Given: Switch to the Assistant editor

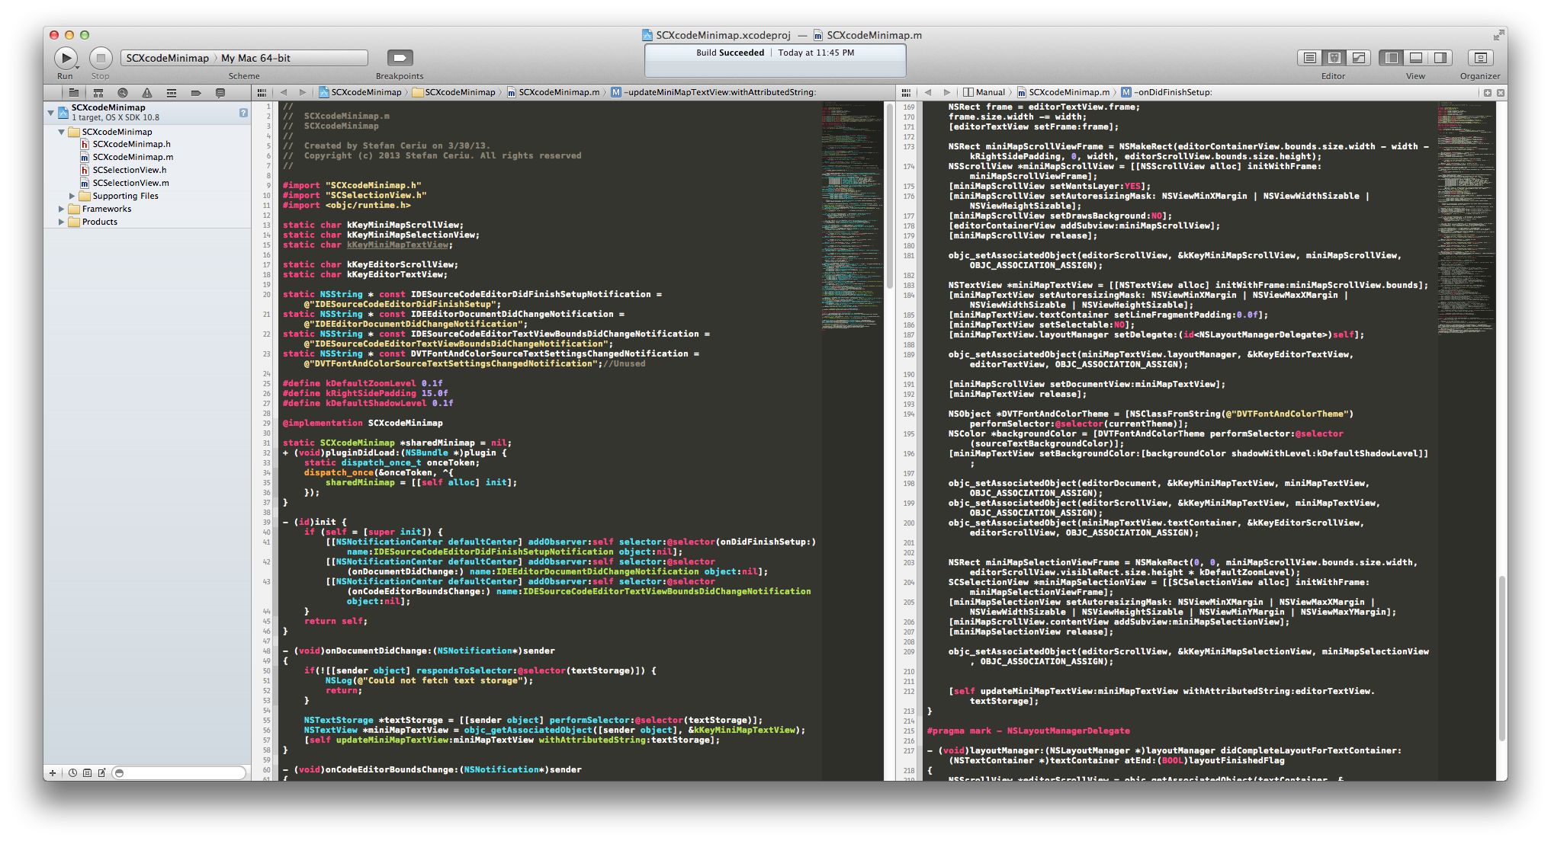Looking at the screenshot, I should [x=1334, y=58].
